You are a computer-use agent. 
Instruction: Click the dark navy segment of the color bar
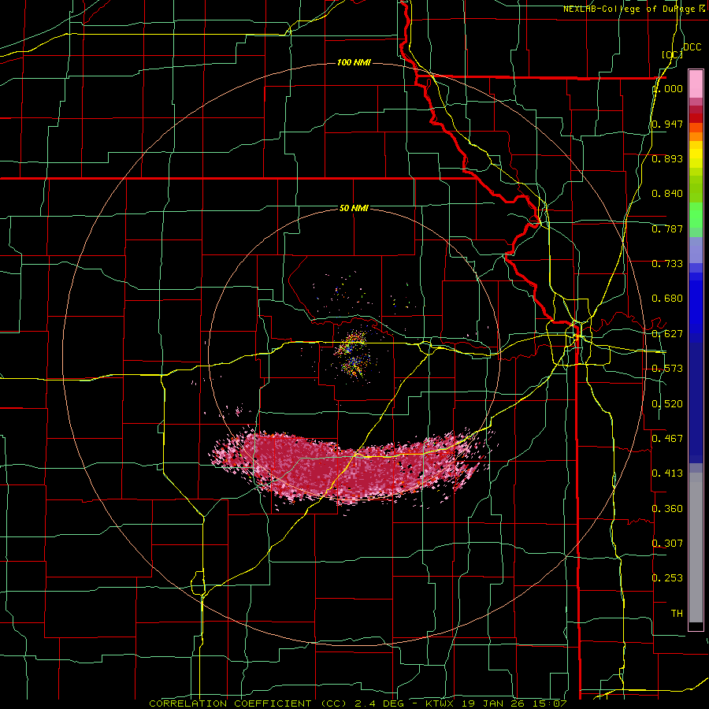(x=696, y=403)
